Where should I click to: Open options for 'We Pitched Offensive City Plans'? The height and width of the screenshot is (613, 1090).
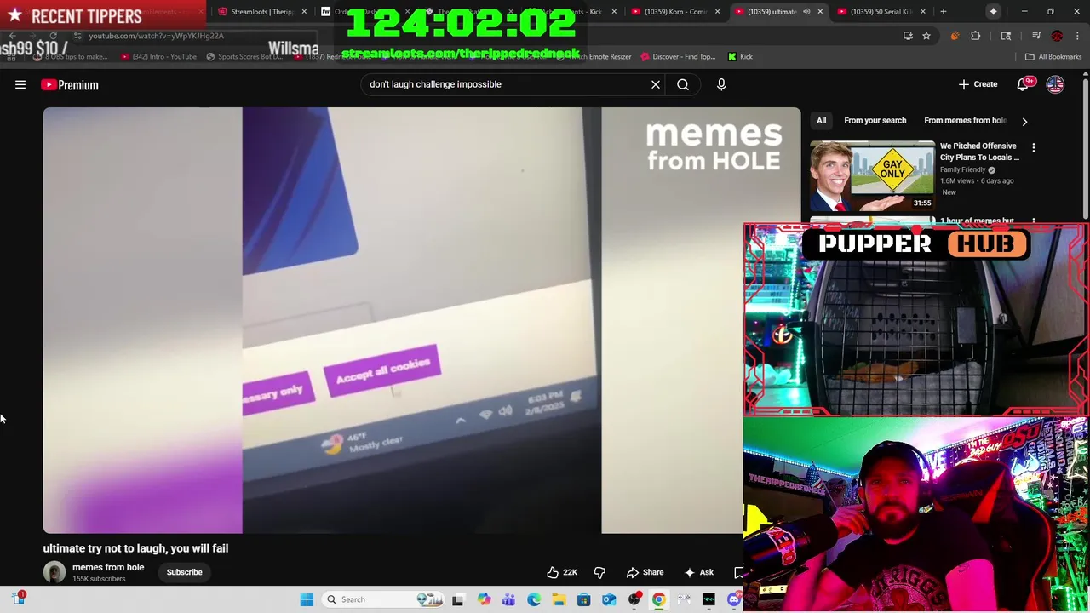[x=1034, y=148]
